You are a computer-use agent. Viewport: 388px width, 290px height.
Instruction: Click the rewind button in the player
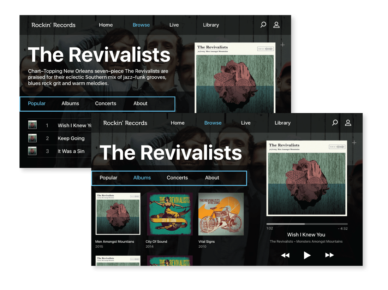285,255
